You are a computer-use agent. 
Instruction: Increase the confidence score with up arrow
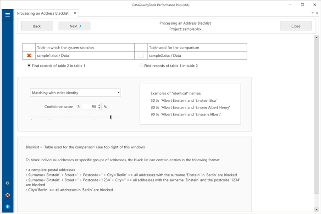click(x=100, y=105)
